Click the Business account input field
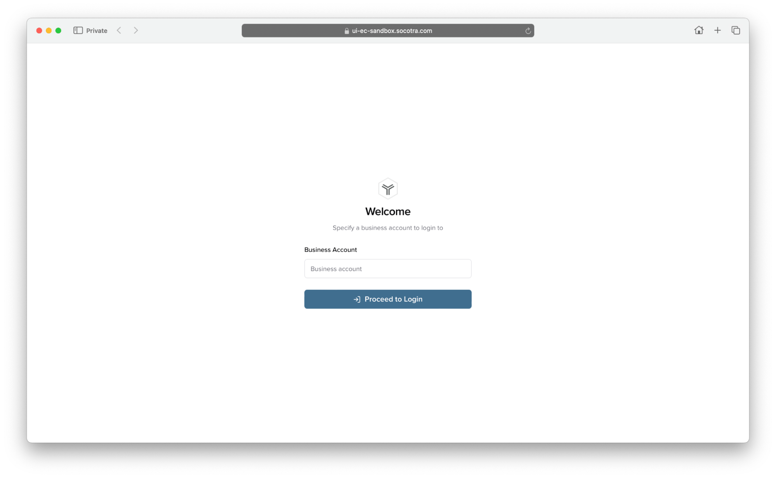This screenshot has height=478, width=776. pyautogui.click(x=388, y=268)
